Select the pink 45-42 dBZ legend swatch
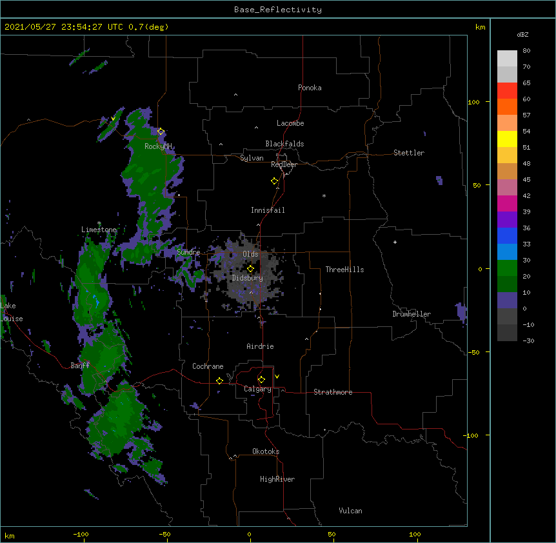The width and height of the screenshot is (556, 543). pyautogui.click(x=507, y=188)
